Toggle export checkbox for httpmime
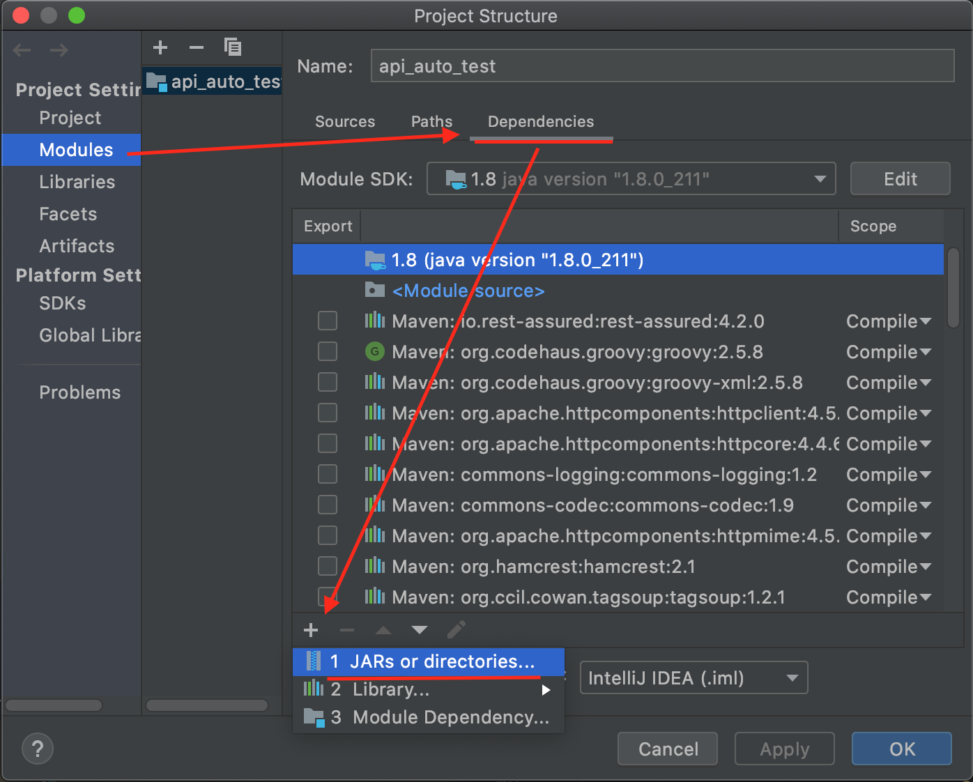Image resolution: width=973 pixels, height=782 pixels. (328, 535)
